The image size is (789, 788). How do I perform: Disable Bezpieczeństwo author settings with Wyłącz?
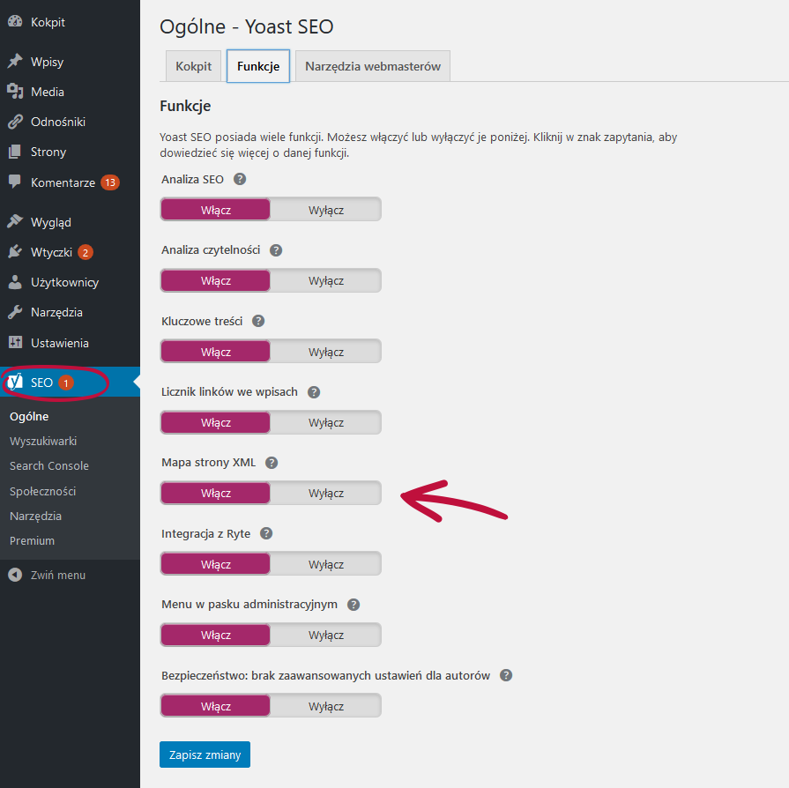pos(326,706)
